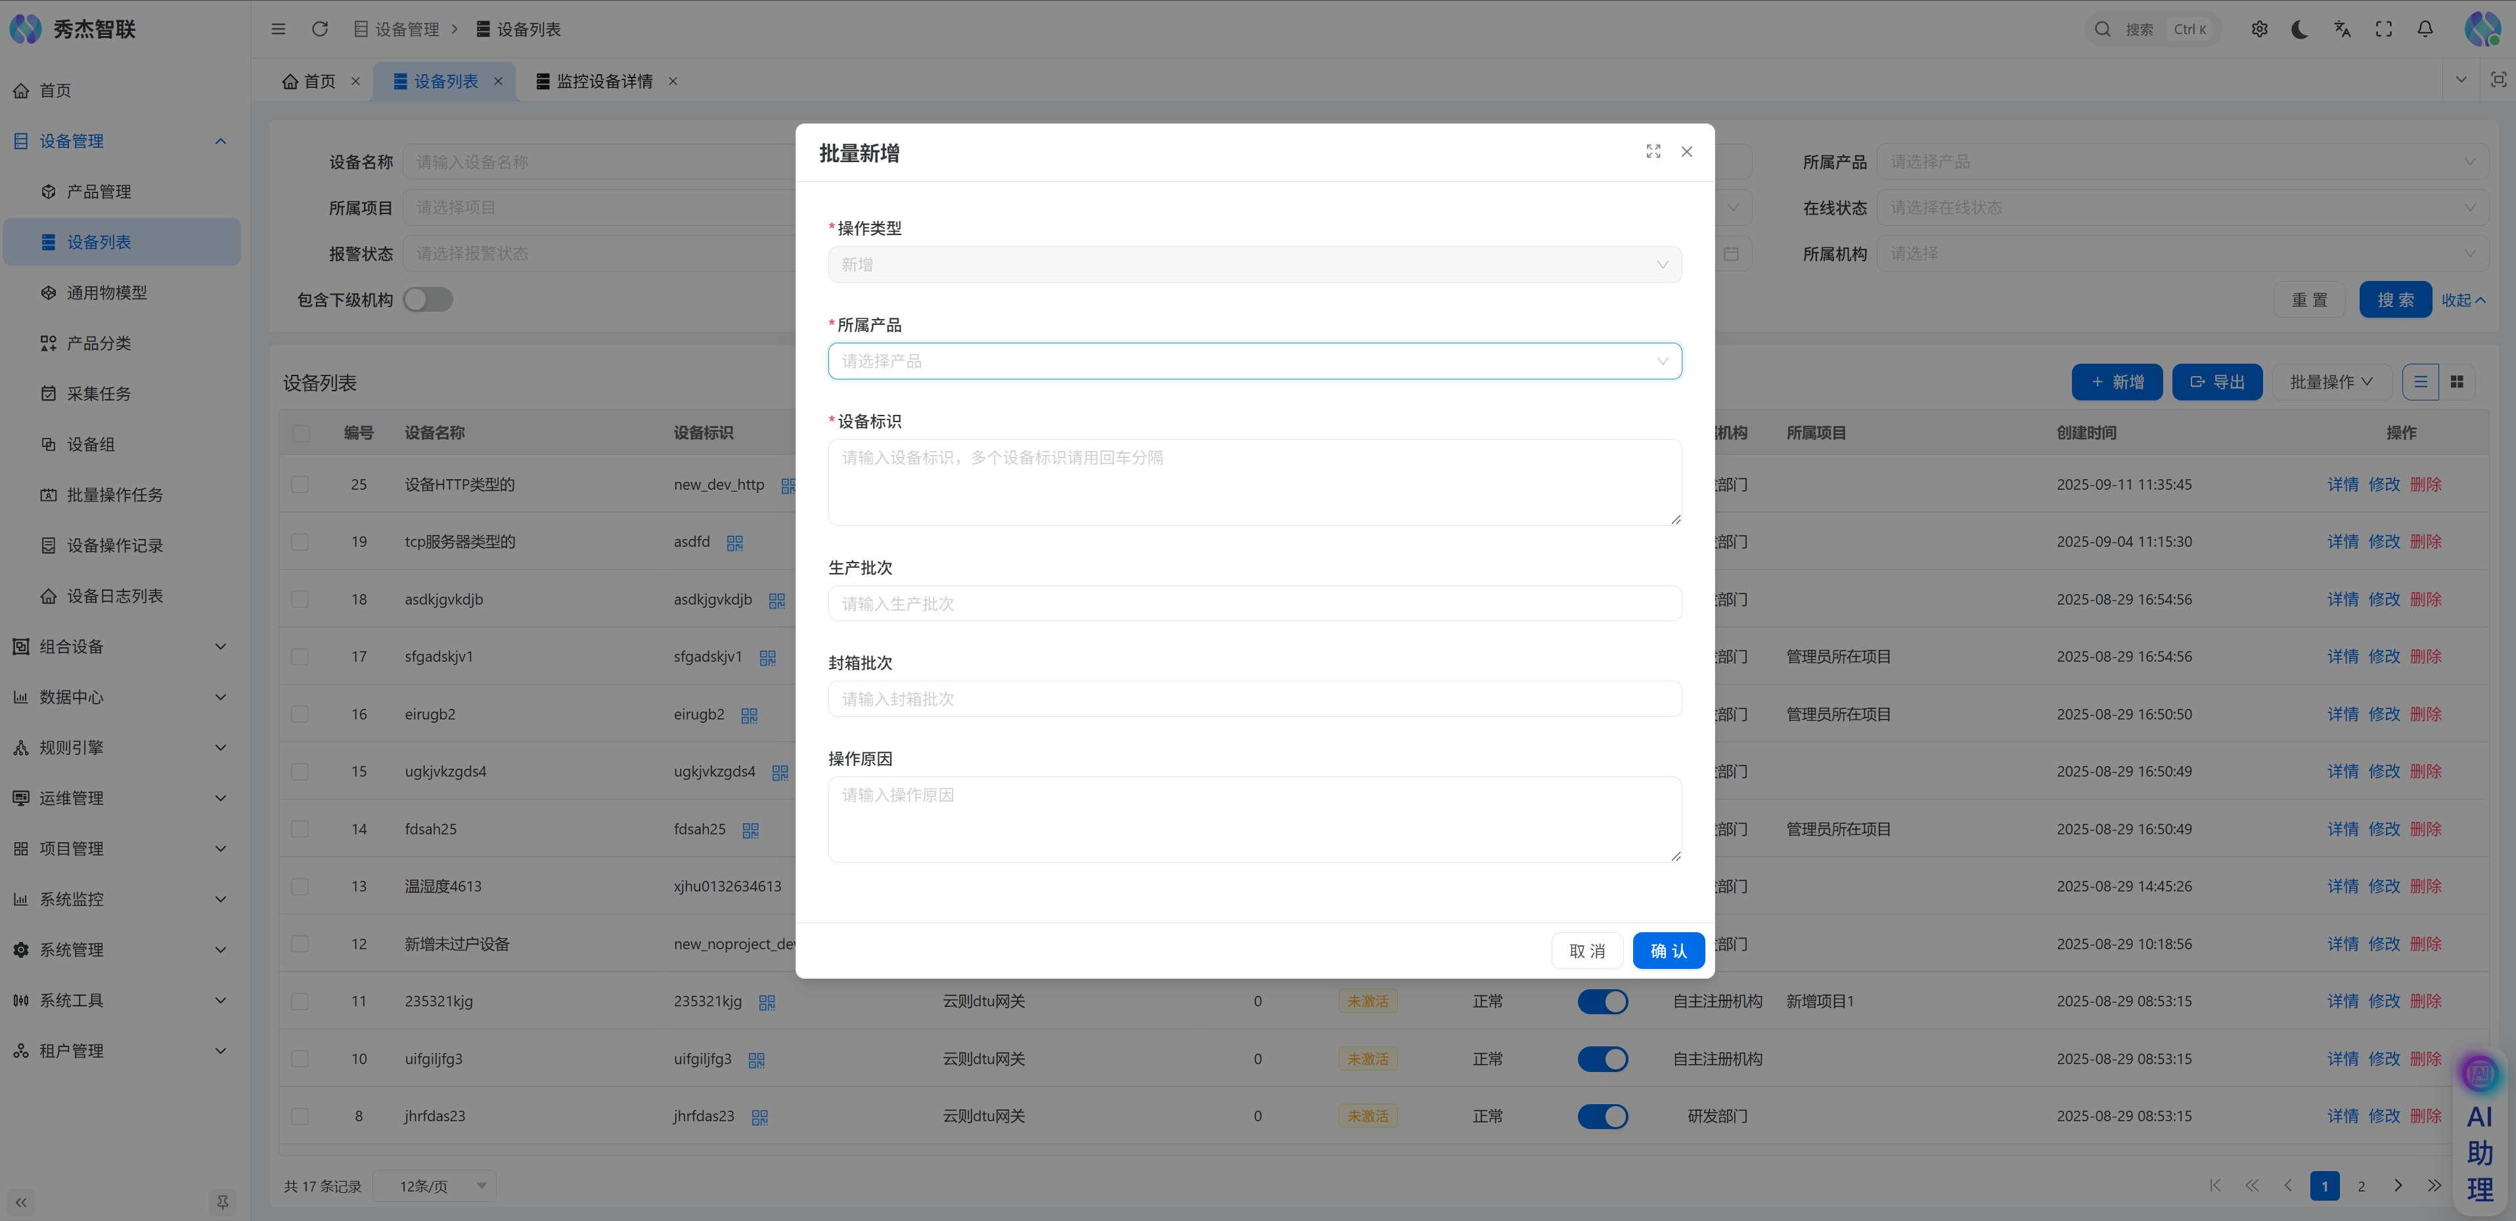The width and height of the screenshot is (2516, 1221).
Task: Click QR code icon for device asdfd
Action: [x=734, y=543]
